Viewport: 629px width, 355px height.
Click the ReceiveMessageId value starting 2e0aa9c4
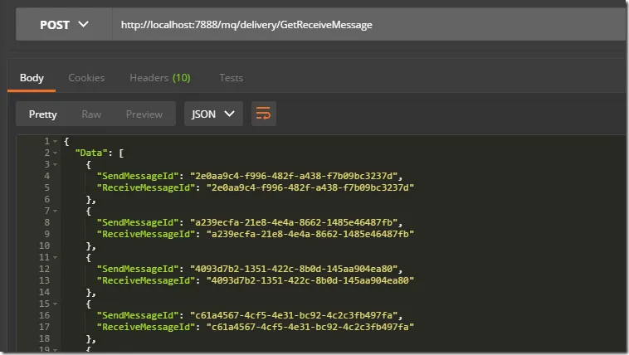click(x=310, y=187)
